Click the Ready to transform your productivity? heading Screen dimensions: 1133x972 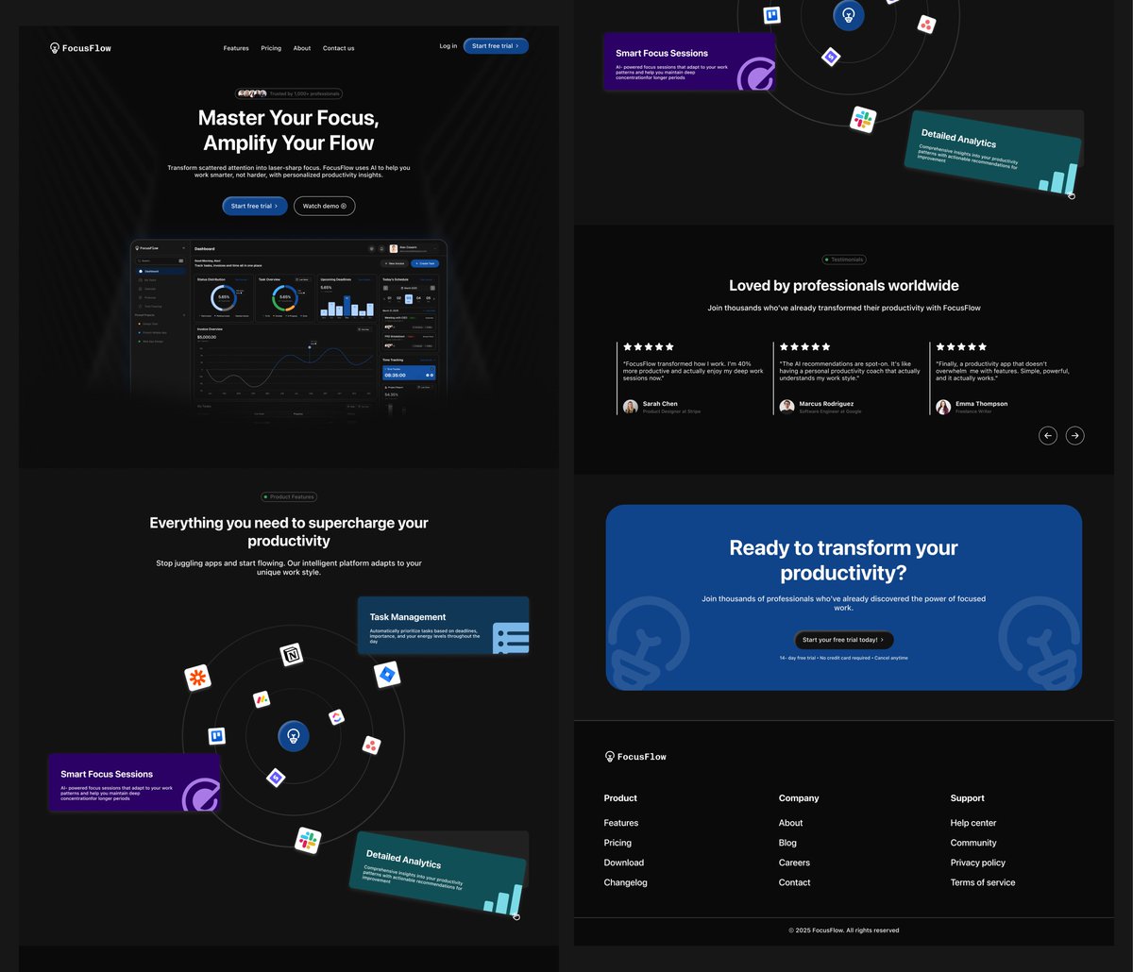click(844, 561)
